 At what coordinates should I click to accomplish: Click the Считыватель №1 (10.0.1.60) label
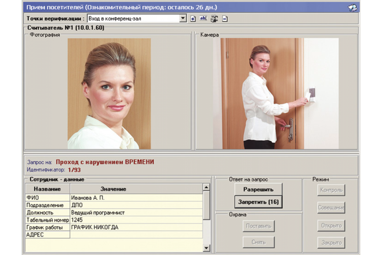click(66, 28)
